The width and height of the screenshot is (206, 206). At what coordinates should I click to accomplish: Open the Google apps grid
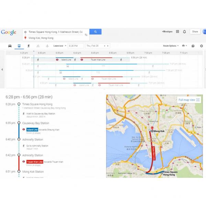click(x=178, y=32)
